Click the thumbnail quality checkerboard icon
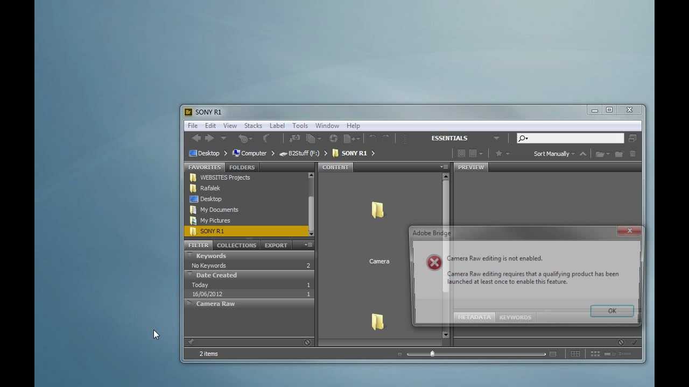 461,154
